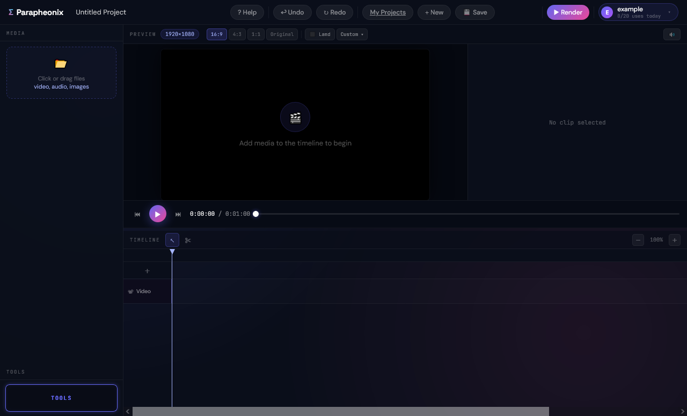Select the pointer selection tool

(172, 240)
